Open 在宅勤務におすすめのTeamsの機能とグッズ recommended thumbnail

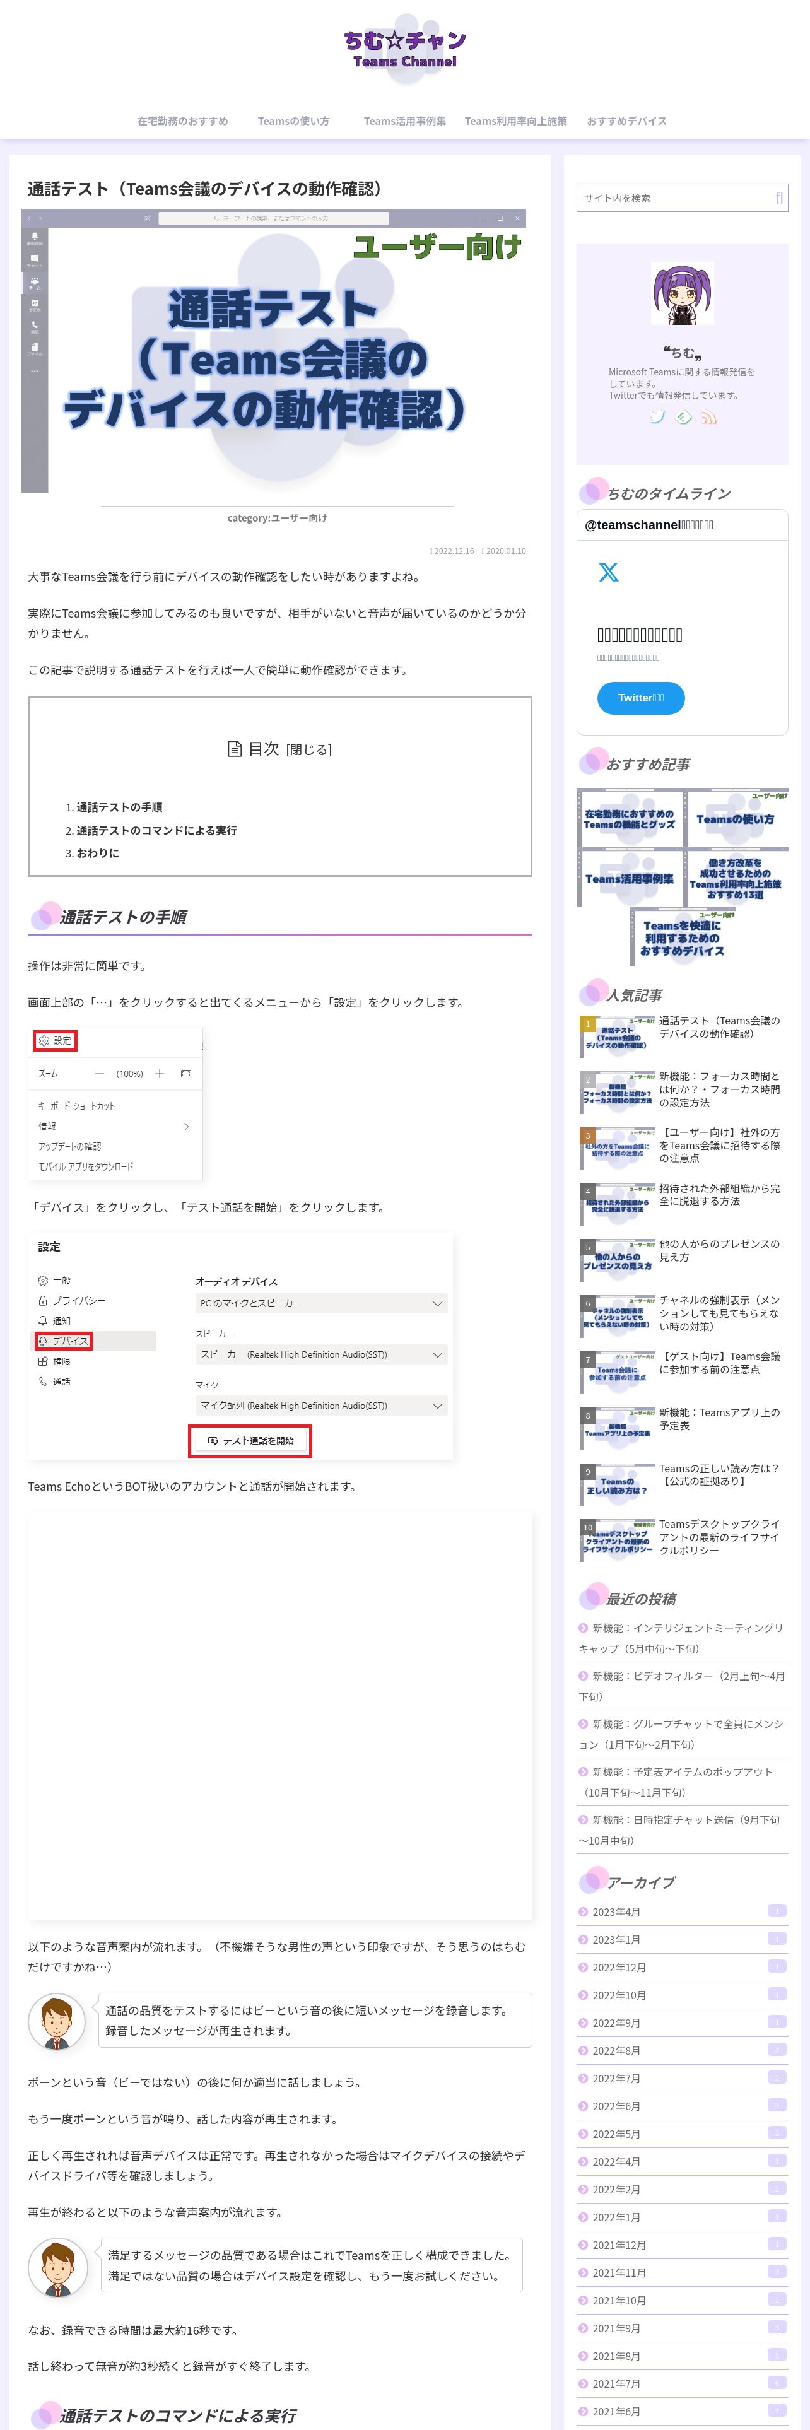[629, 818]
